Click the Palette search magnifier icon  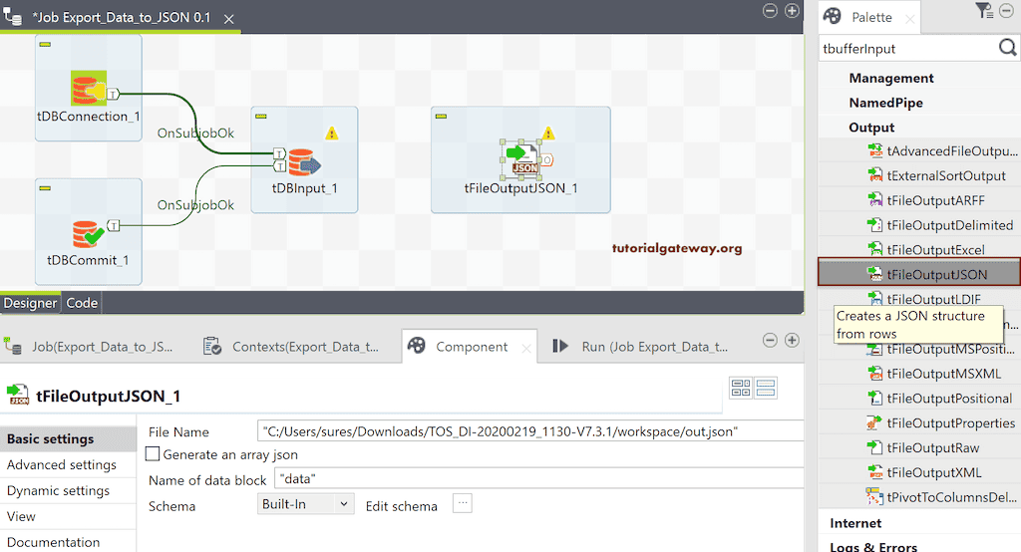click(x=1007, y=48)
